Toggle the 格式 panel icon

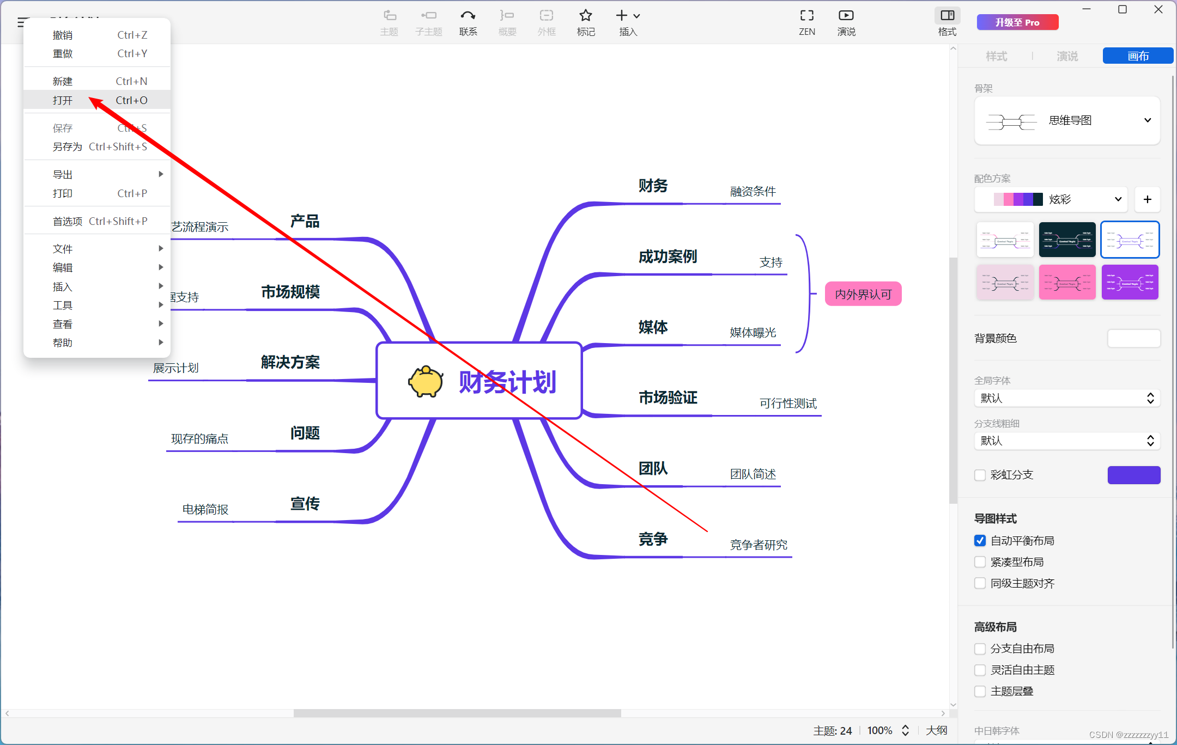(947, 16)
